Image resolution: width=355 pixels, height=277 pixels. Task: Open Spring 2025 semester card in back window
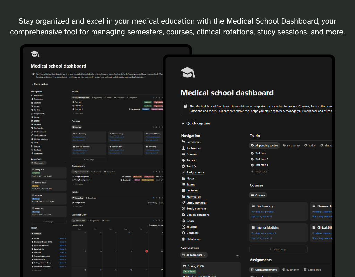[49, 212]
